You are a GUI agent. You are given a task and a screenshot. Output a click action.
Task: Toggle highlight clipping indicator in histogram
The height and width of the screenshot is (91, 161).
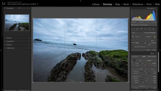155,11
